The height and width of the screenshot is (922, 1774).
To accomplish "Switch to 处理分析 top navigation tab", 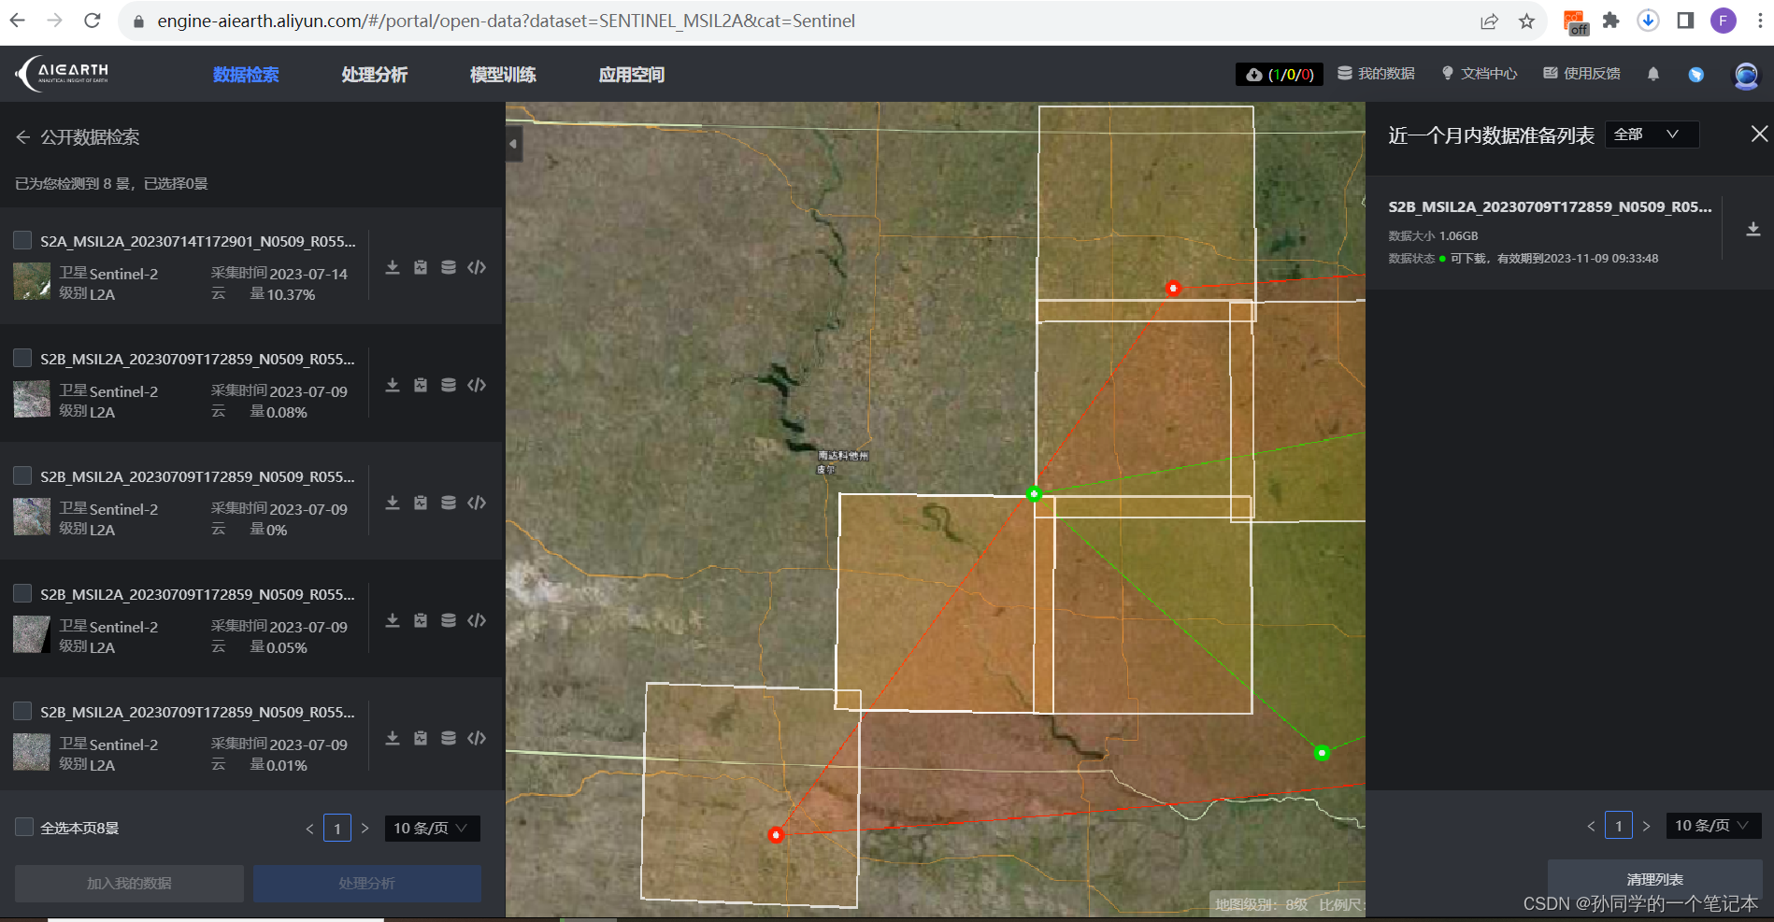I will tap(374, 75).
